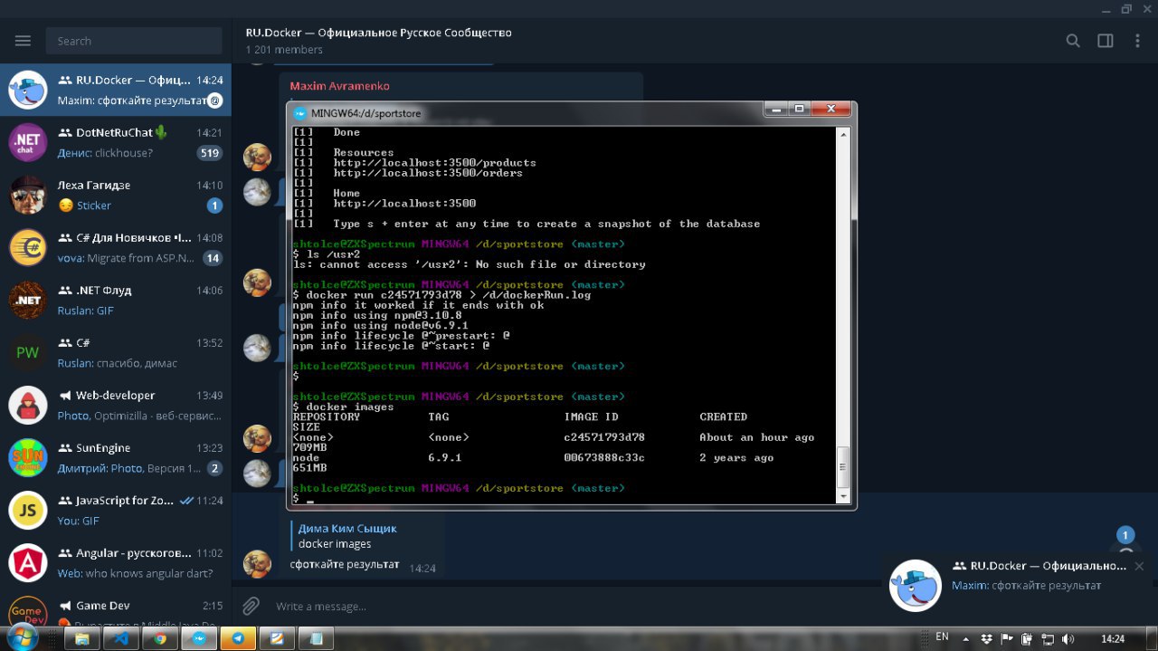Viewport: 1158px width, 651px height.
Task: Switch to Google Chrome in taskbar
Action: [159, 637]
